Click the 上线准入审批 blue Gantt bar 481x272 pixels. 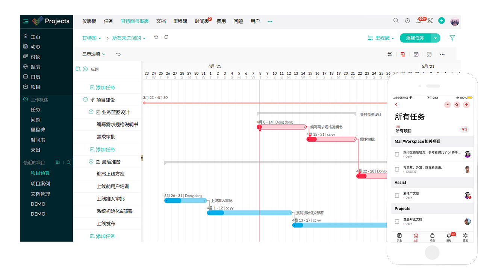click(186, 201)
